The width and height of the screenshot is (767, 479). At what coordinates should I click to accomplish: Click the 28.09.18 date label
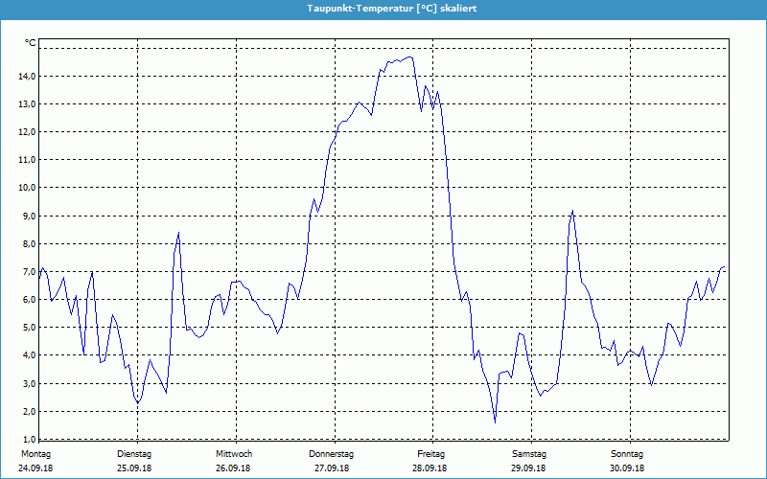coord(430,468)
